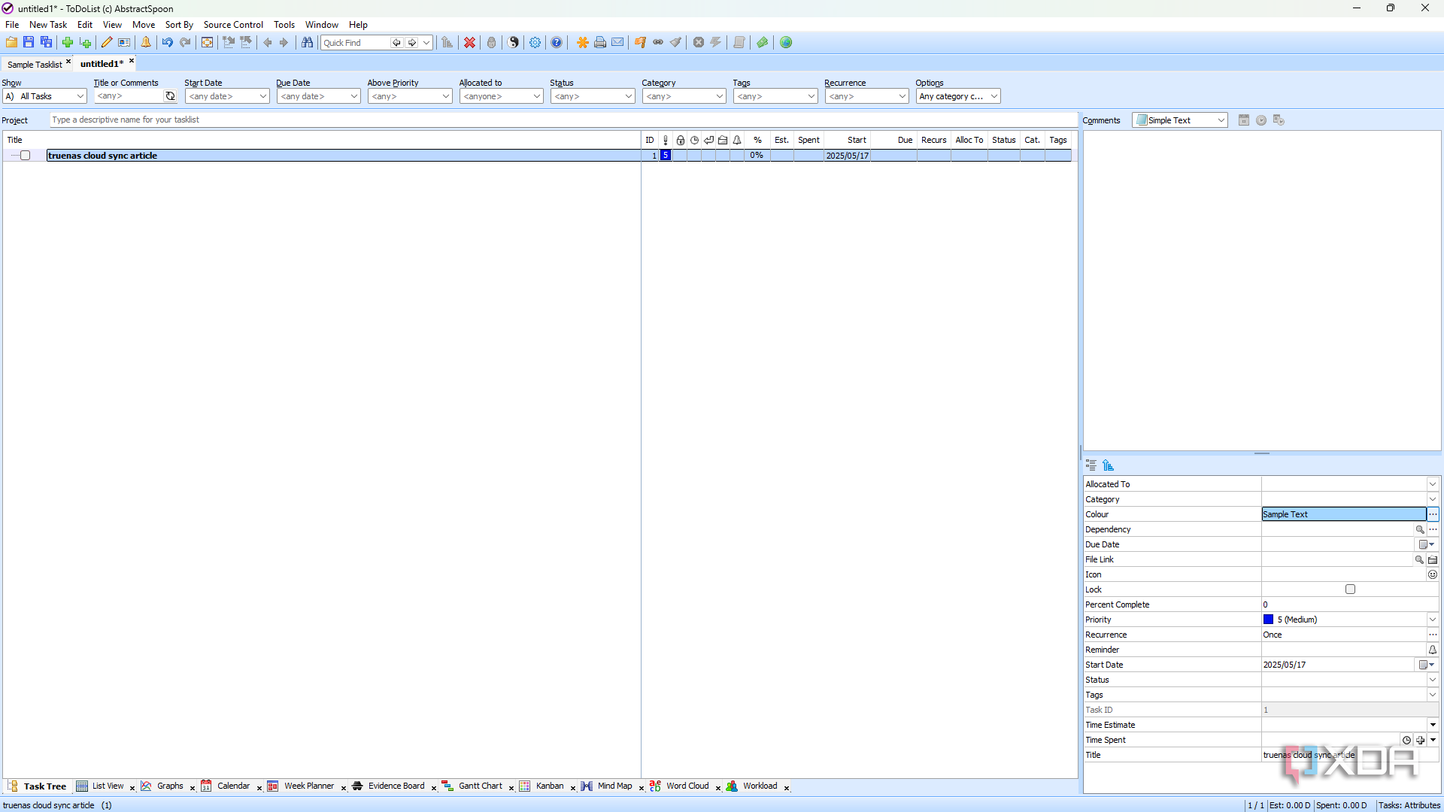Expand the Priority 5 (Medium) attribute dropdown

pos(1433,620)
